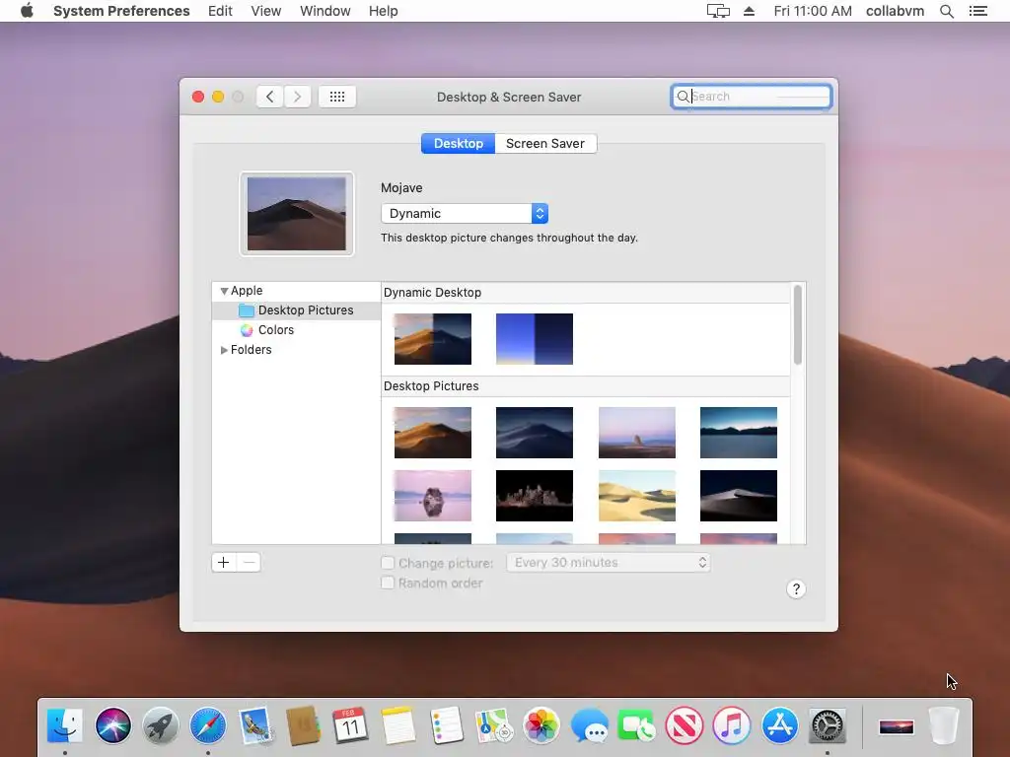Select the Desktop tab
The height and width of the screenshot is (757, 1010).
[x=458, y=144]
